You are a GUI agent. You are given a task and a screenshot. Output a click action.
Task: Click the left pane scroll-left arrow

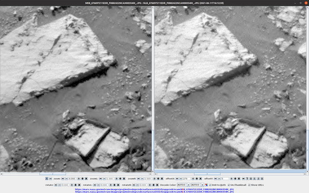click(x=1, y=174)
